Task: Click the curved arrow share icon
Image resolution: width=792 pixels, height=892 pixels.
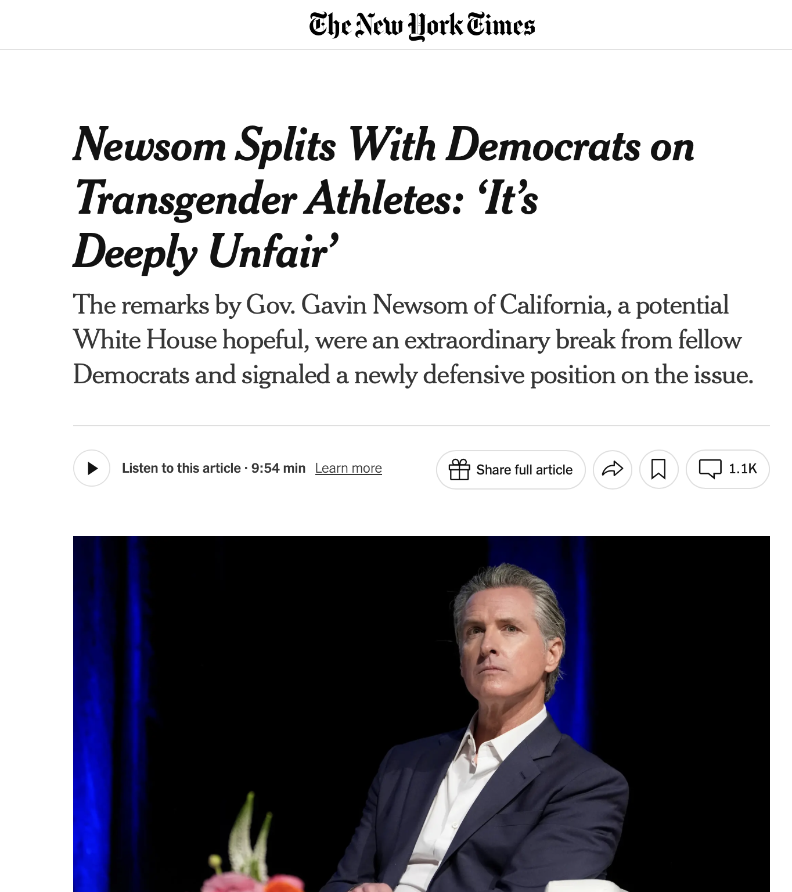Action: click(x=612, y=469)
